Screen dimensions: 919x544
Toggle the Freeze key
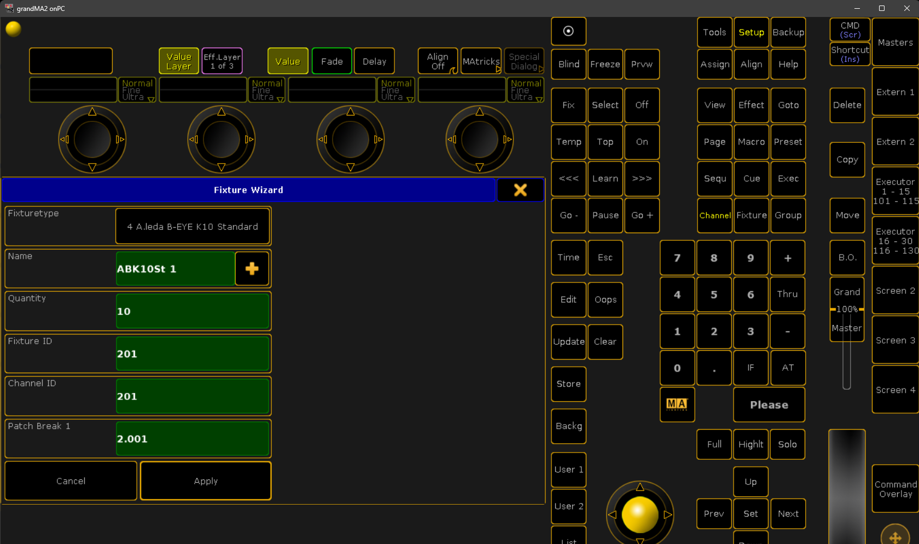pyautogui.click(x=605, y=64)
